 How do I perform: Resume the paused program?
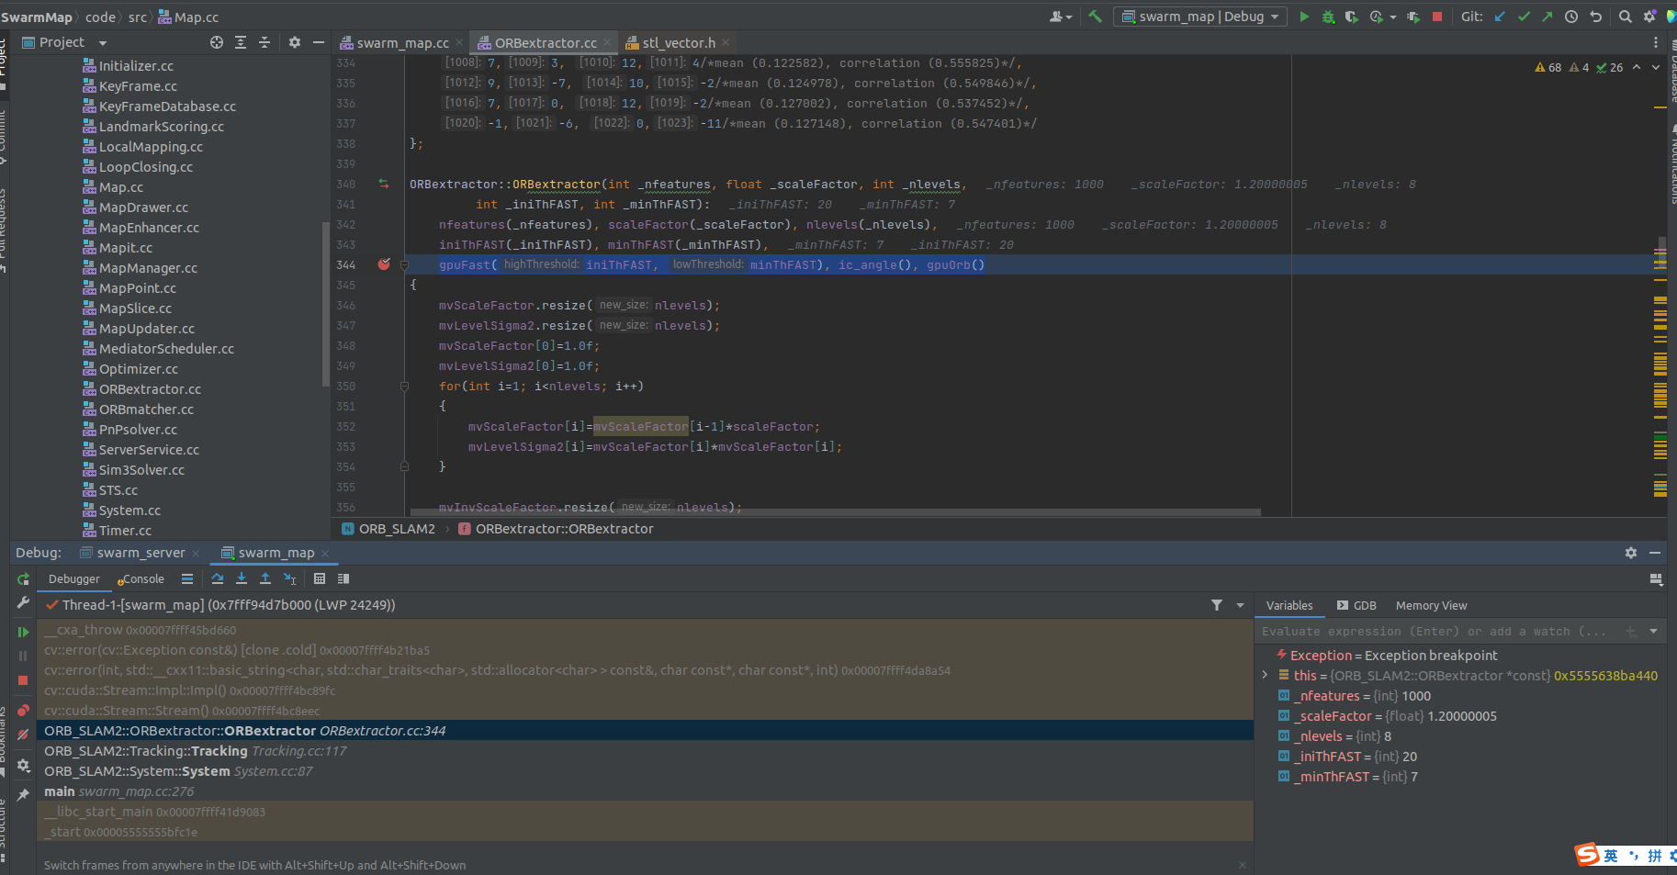[23, 632]
